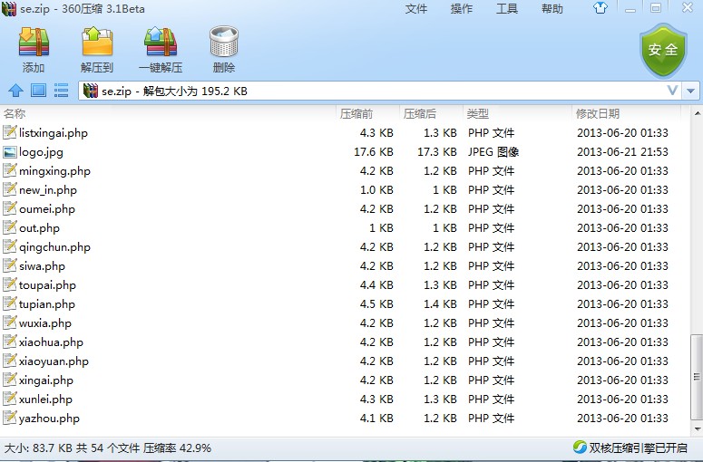Click the 4.4 KB size of toupai.php
This screenshot has width=703, height=462.
pos(376,285)
